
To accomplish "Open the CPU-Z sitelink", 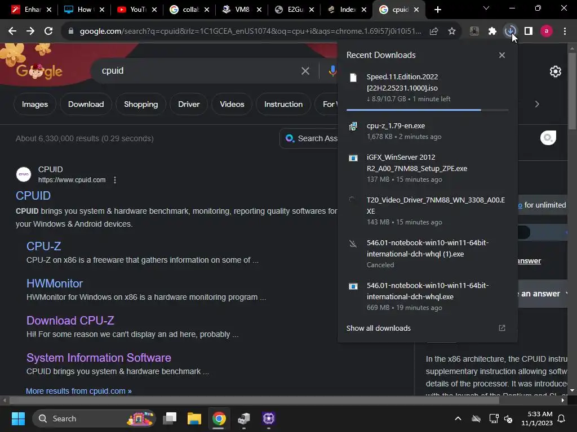I will pos(44,246).
